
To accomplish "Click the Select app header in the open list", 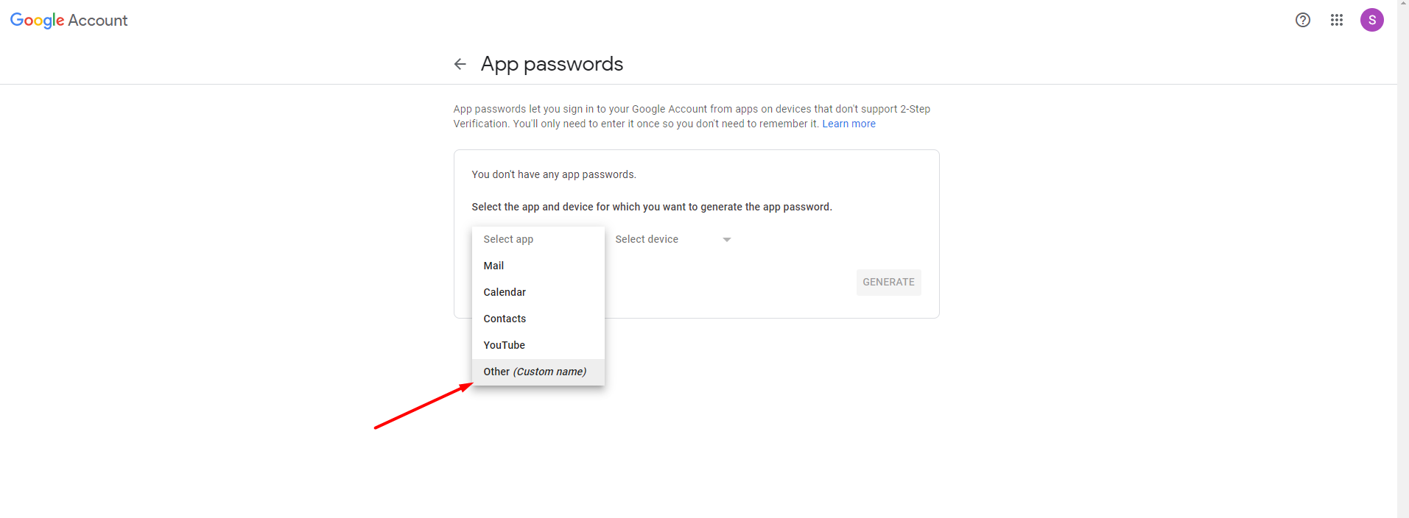I will tap(508, 239).
